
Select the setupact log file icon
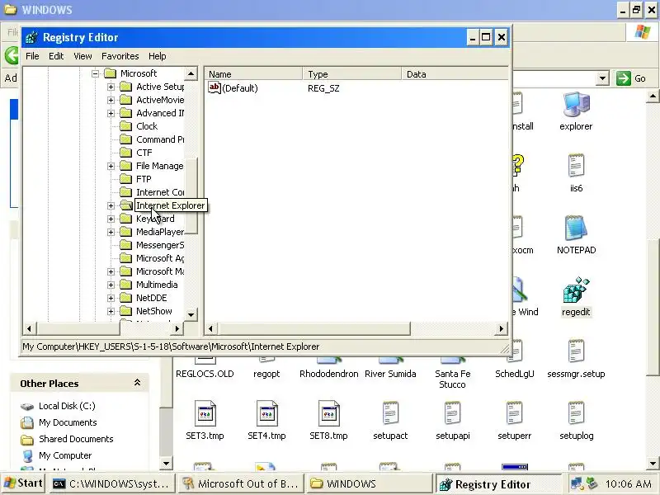[390, 413]
